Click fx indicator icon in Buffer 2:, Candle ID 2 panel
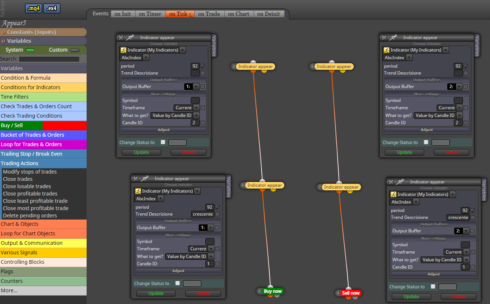The height and width of the screenshot is (304, 490). [x=387, y=50]
